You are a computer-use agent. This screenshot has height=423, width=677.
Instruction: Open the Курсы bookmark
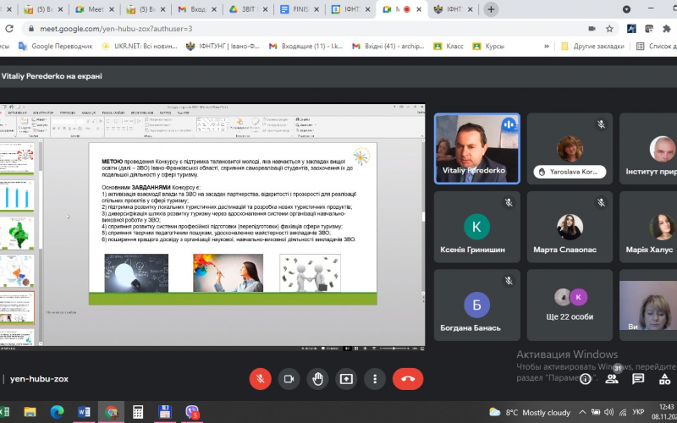tap(489, 46)
